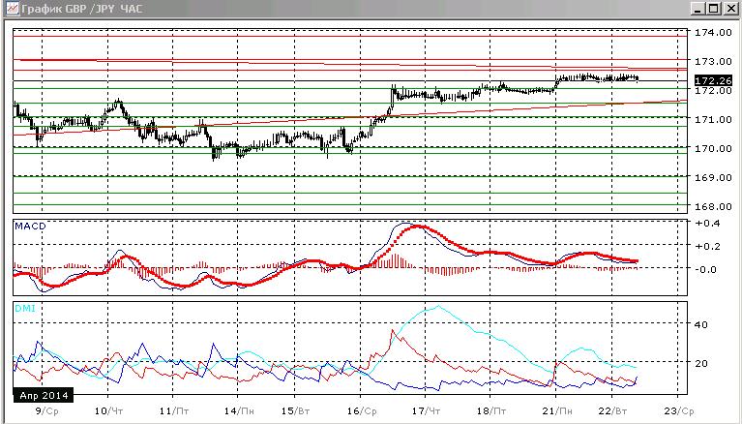Click the 18/Пт date axis label
Image resolution: width=742 pixels, height=424 pixels.
pyautogui.click(x=491, y=411)
